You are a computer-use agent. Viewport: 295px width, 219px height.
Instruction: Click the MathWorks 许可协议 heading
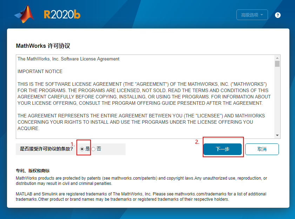[x=43, y=46]
